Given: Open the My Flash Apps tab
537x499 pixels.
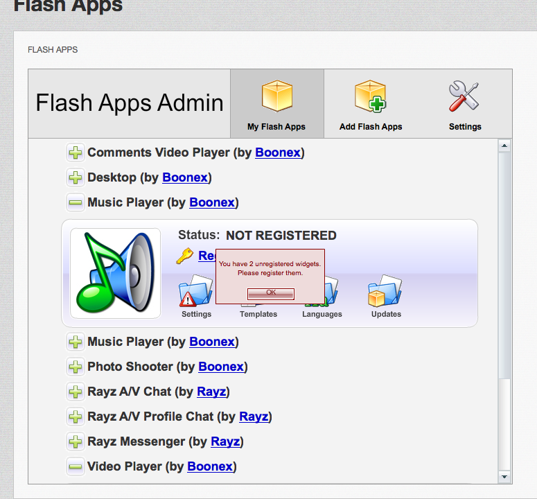Looking at the screenshot, I should point(276,104).
